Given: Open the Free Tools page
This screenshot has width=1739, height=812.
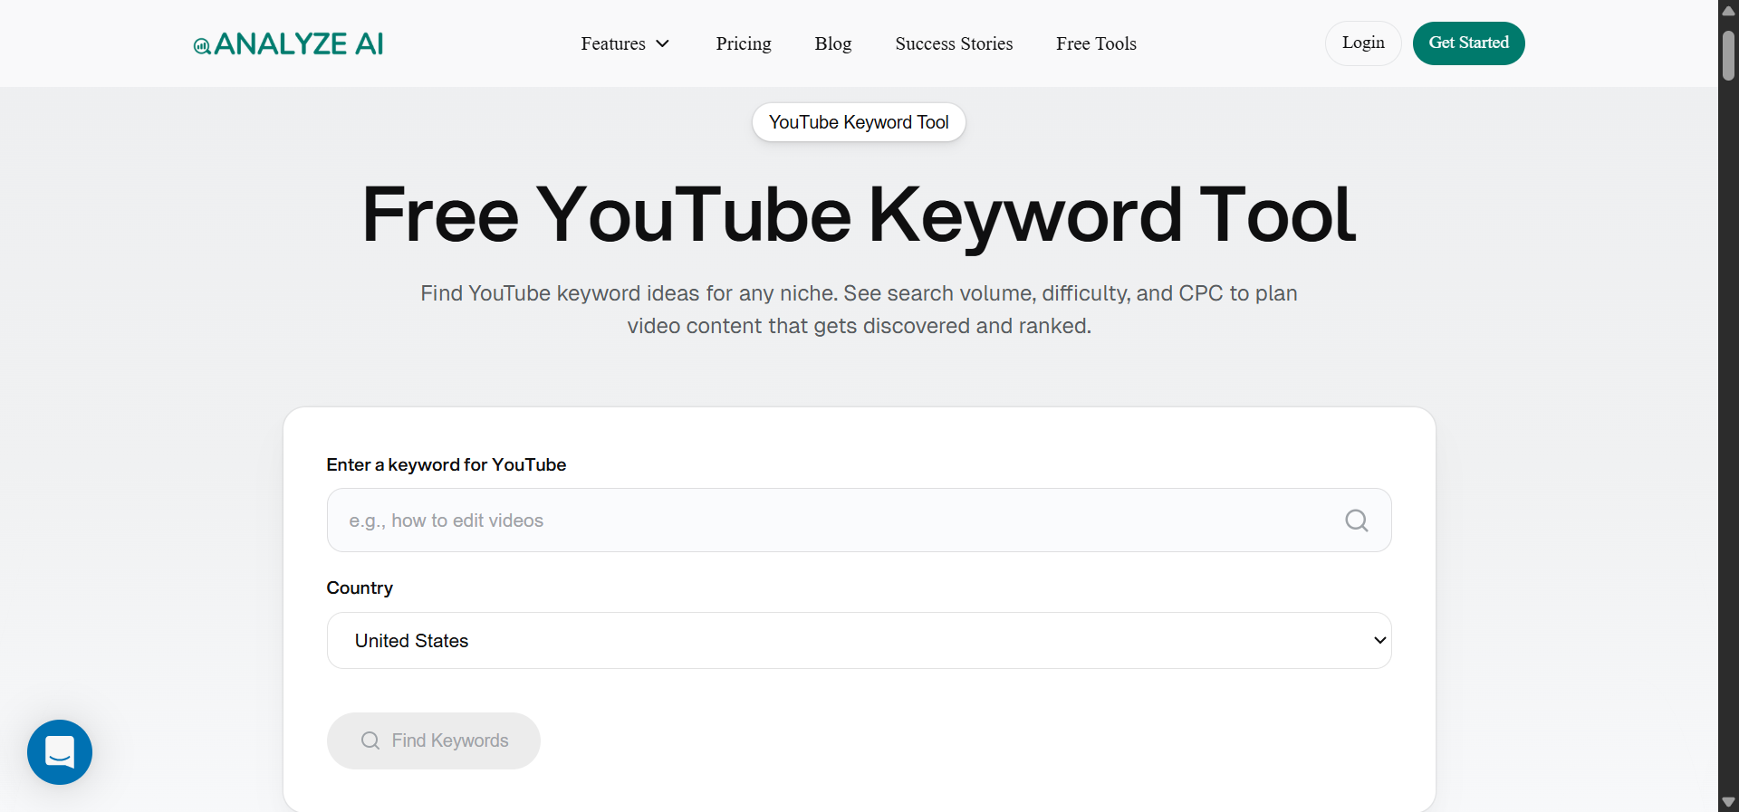Looking at the screenshot, I should 1096,43.
